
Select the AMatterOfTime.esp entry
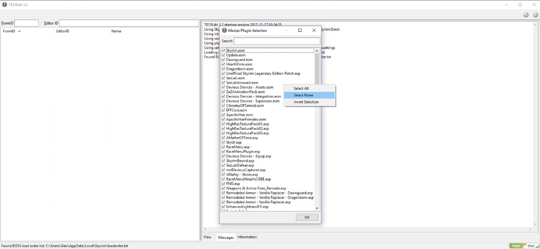click(242, 138)
